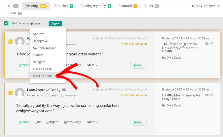The width and height of the screenshot is (223, 137).
Task: Click the pencil edit icon beside the Hydration post
Action: [212, 44]
